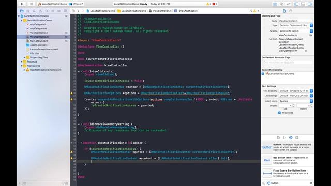The height and width of the screenshot is (186, 331).
Task: Expand the Supporting Files group
Action: tap(24, 57)
